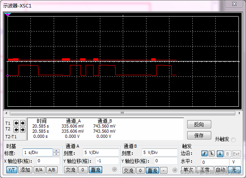Decrease timebase scale with down stepper

click(56, 154)
